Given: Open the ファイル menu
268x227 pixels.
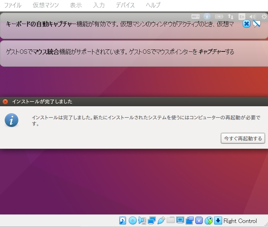Looking at the screenshot, I should [13, 5].
